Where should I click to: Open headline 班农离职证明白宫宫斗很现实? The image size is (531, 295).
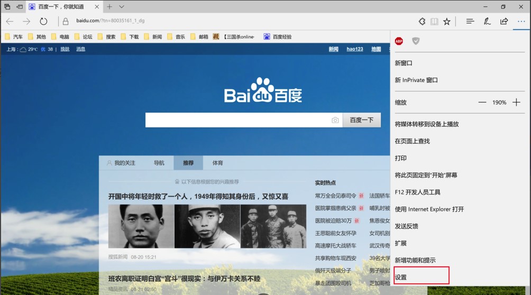[184, 279]
